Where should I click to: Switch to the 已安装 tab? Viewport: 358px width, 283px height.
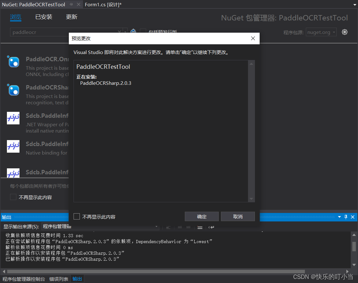click(x=44, y=17)
